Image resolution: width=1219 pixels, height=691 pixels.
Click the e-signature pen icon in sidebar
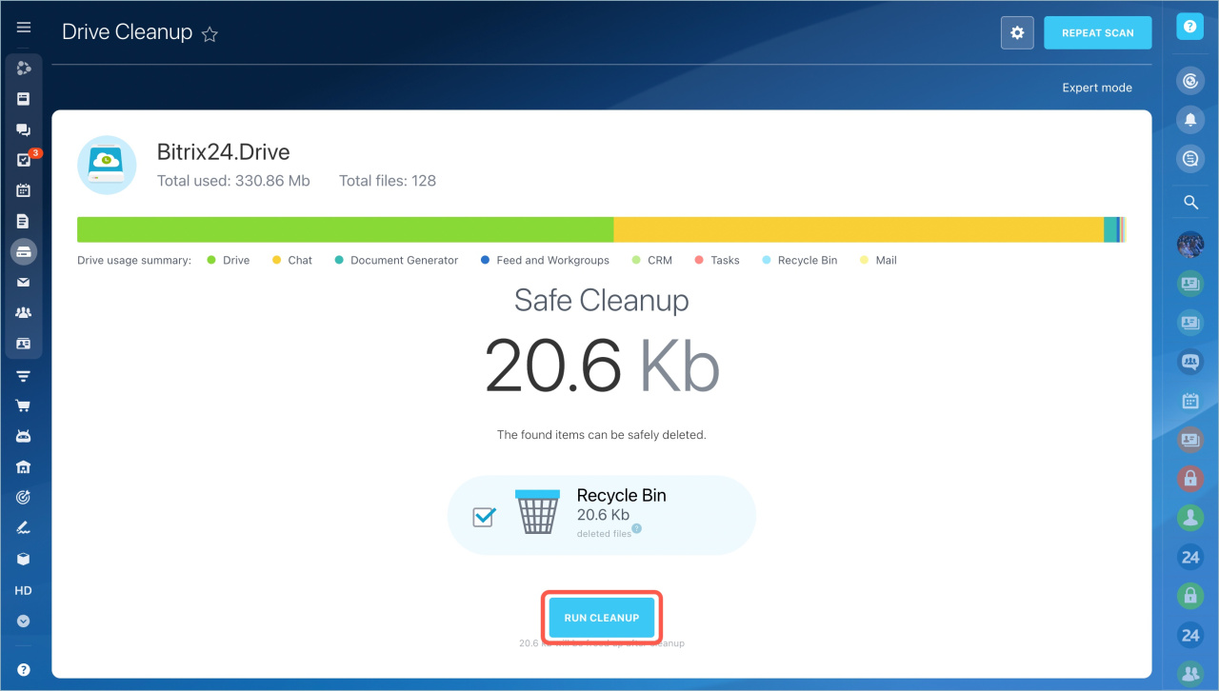[24, 527]
